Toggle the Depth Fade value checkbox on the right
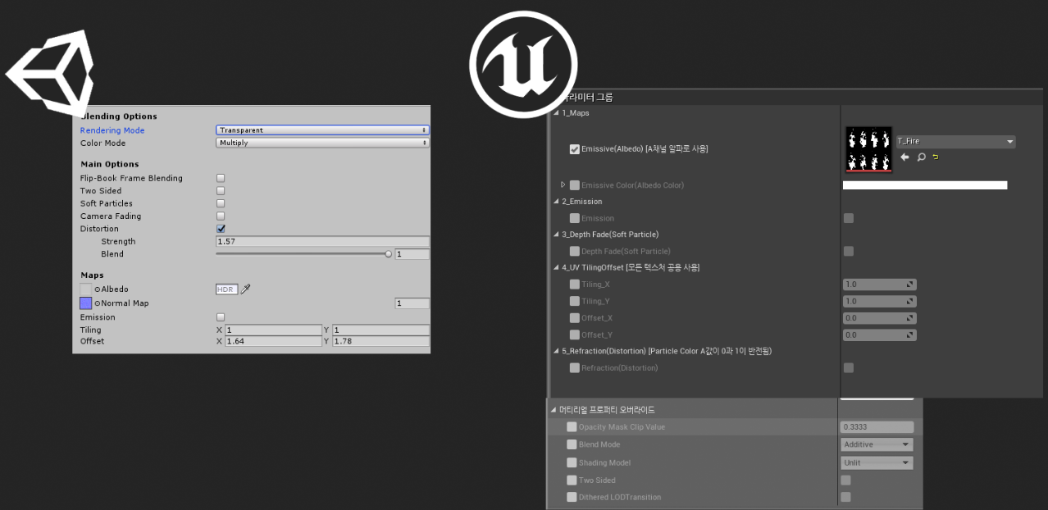The height and width of the screenshot is (510, 1048). pyautogui.click(x=849, y=251)
